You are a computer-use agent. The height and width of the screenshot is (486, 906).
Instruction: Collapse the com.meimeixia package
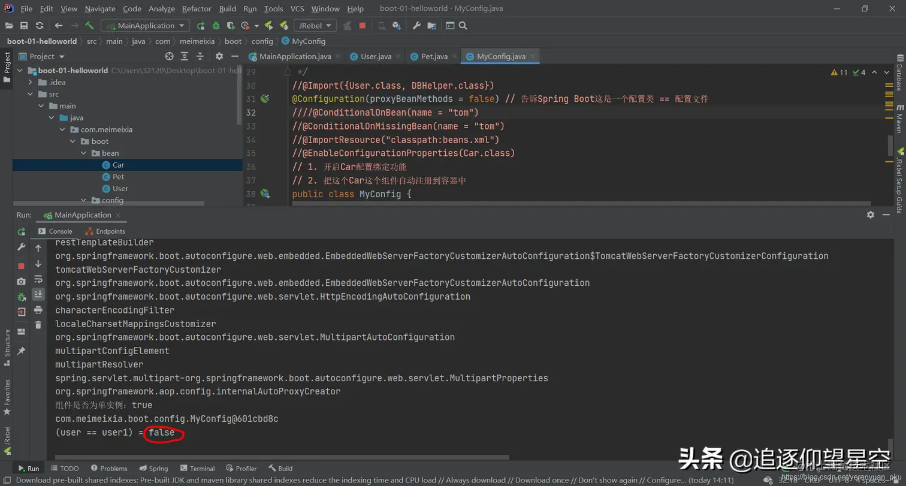pyautogui.click(x=62, y=129)
